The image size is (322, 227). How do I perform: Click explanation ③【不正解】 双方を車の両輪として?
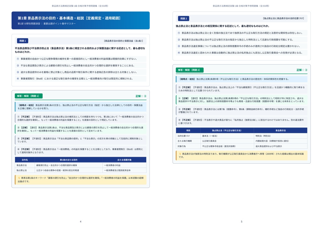pos(80,140)
